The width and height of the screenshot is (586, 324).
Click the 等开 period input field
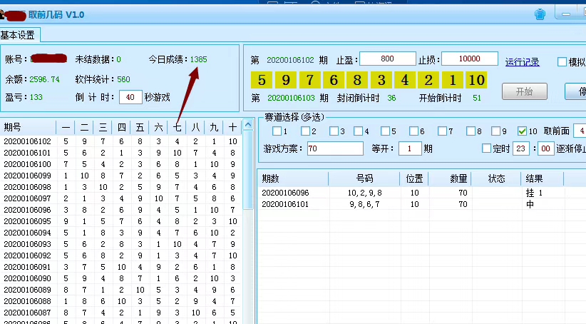coord(410,148)
